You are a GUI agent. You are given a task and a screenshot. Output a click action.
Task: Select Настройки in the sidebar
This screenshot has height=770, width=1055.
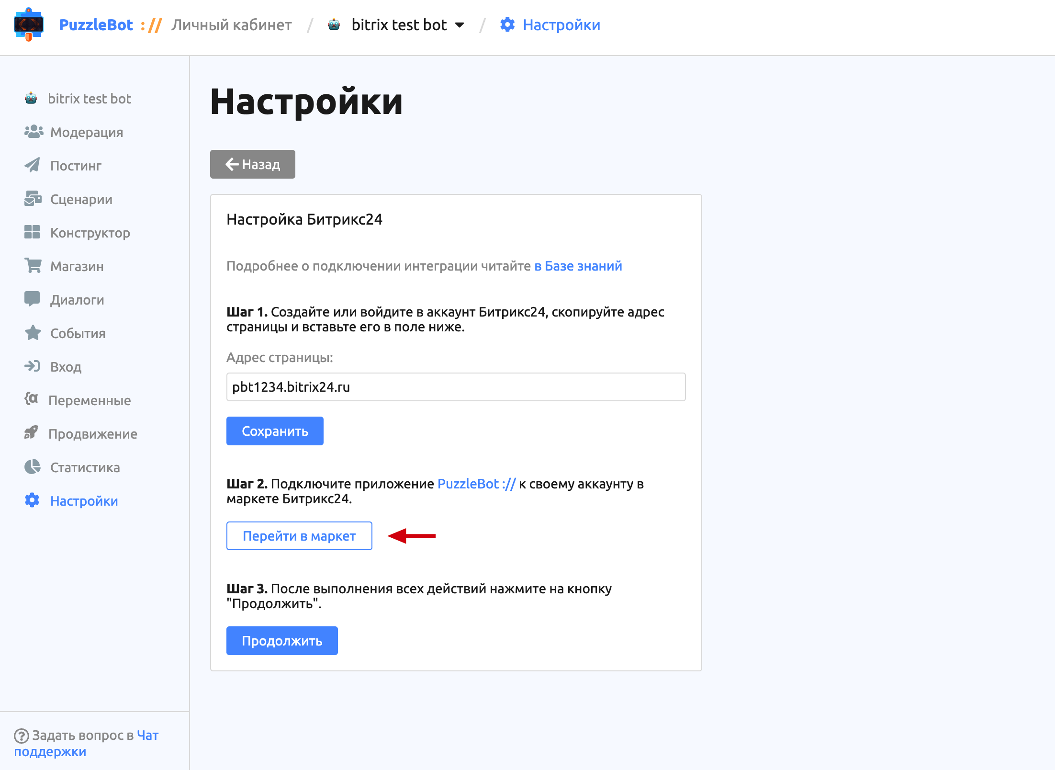(x=84, y=501)
